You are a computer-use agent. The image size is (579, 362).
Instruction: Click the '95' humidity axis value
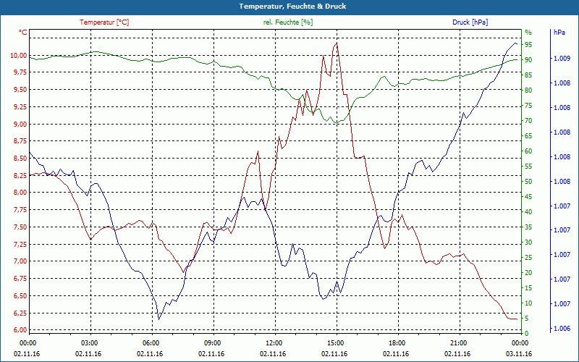point(528,44)
